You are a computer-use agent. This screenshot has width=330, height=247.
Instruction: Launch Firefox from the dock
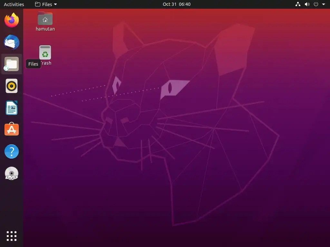[x=12, y=20]
